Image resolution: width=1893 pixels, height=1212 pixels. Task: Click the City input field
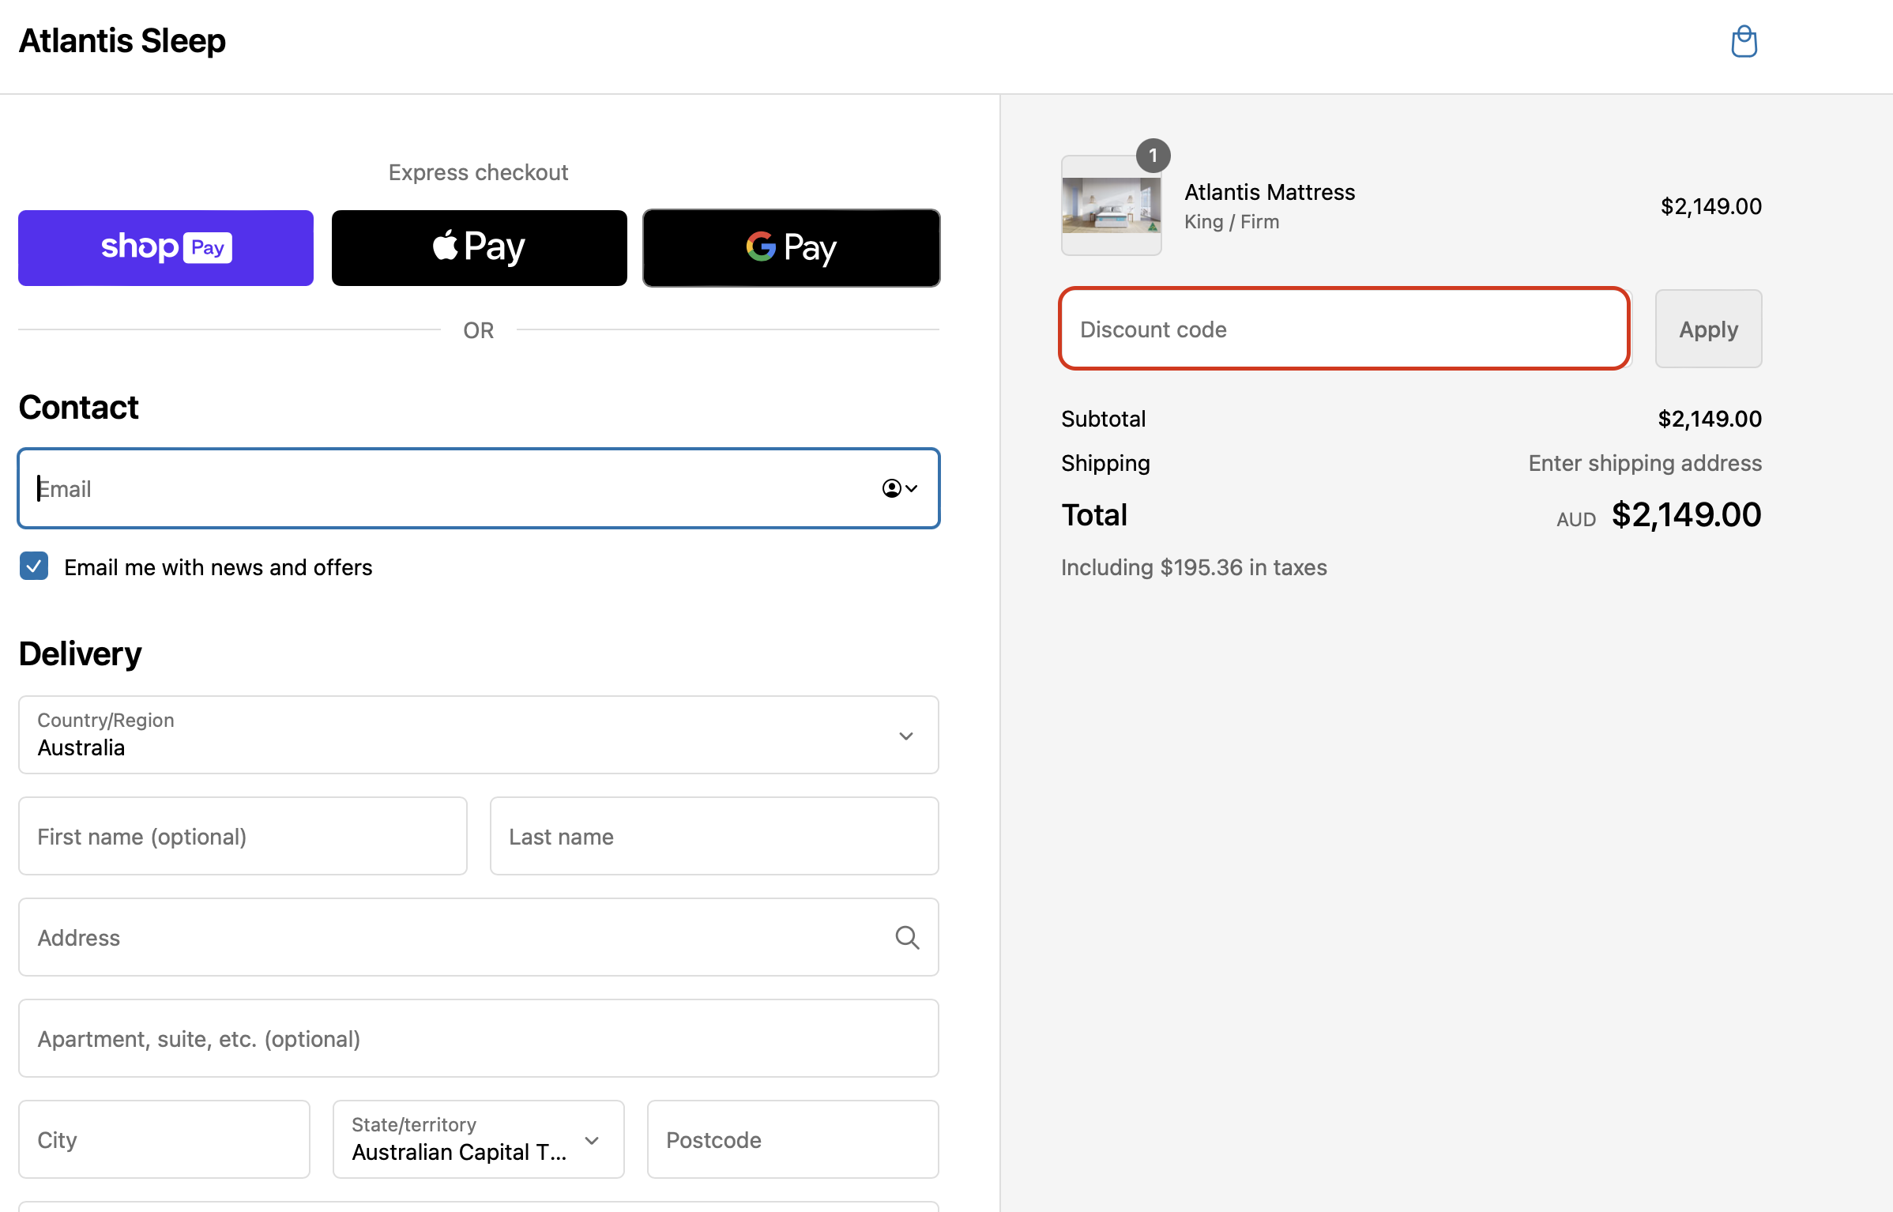[164, 1139]
